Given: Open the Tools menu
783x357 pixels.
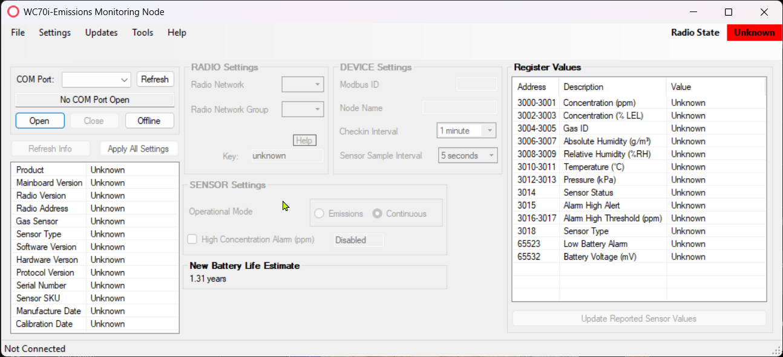Looking at the screenshot, I should coord(143,33).
